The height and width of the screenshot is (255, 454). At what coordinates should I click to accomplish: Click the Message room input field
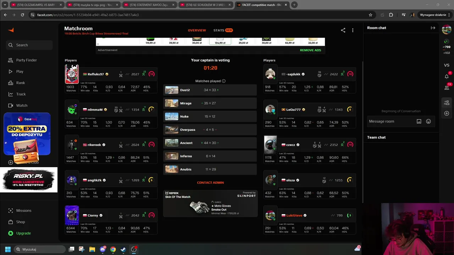pyautogui.click(x=391, y=121)
